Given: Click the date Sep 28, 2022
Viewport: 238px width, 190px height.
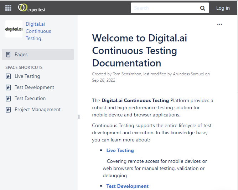Looking at the screenshot, I should click(x=104, y=80).
